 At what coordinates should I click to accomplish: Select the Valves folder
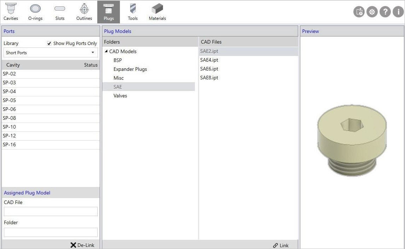pos(120,96)
